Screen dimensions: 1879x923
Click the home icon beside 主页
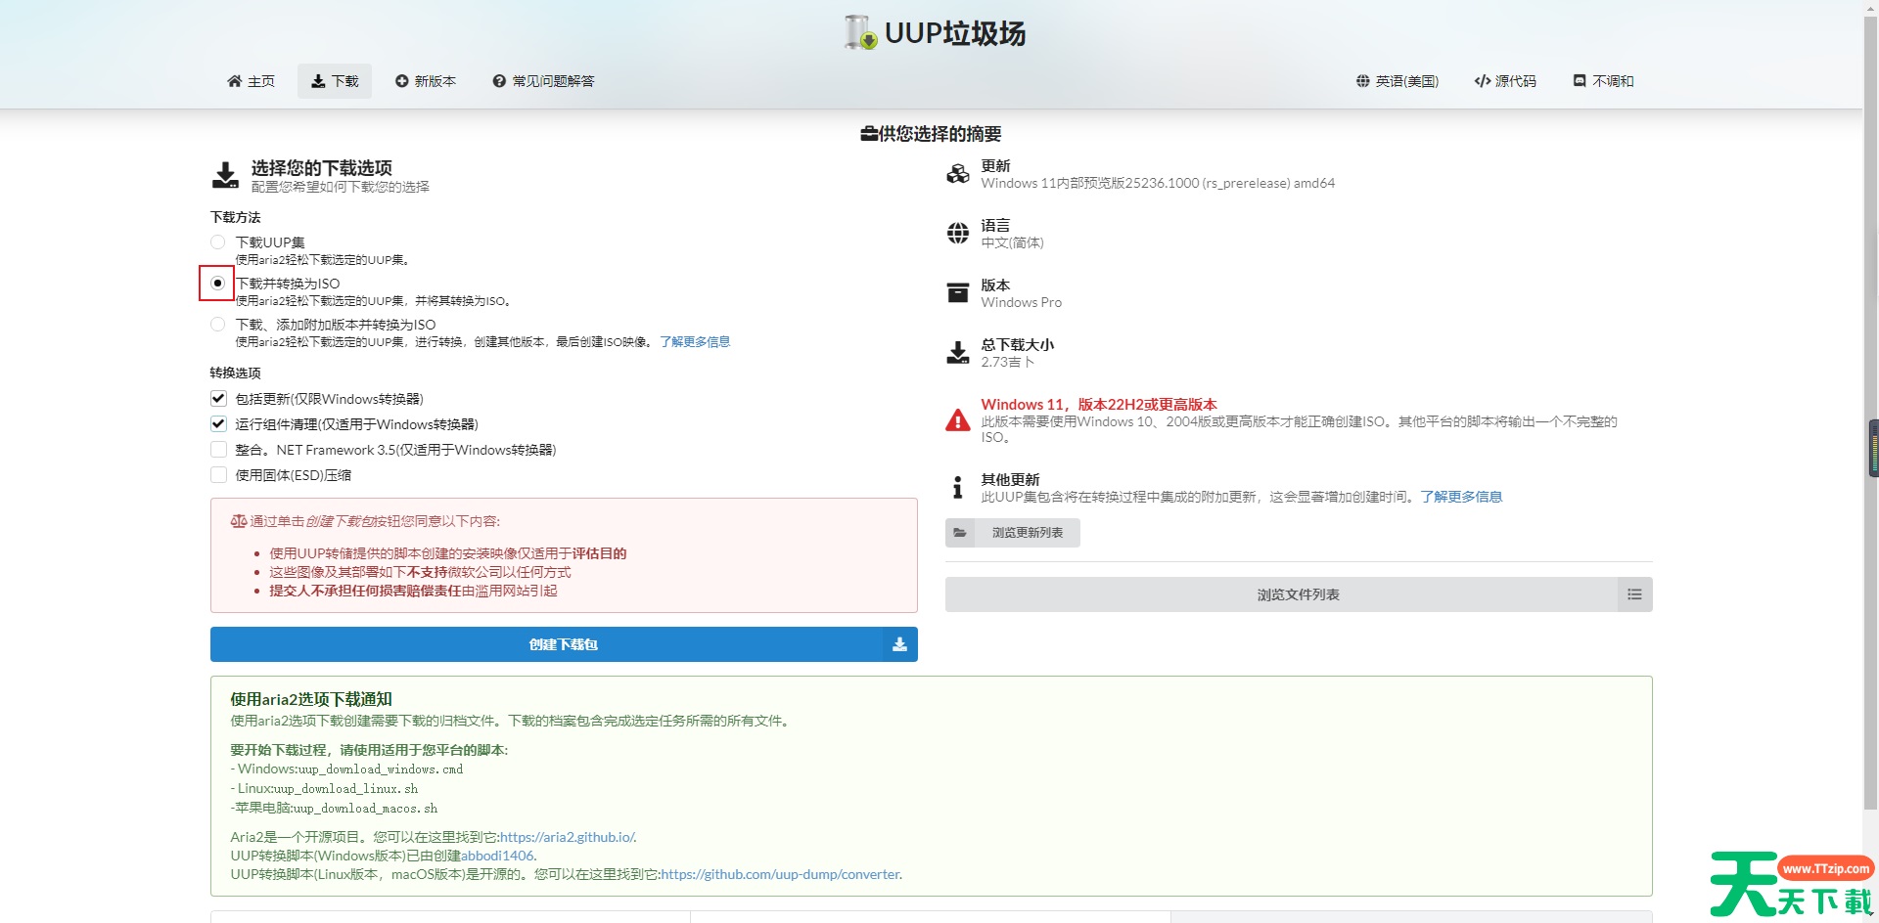[234, 81]
